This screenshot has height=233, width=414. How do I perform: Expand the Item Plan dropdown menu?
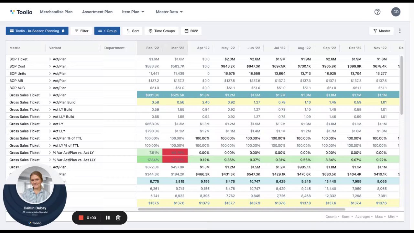tap(133, 12)
